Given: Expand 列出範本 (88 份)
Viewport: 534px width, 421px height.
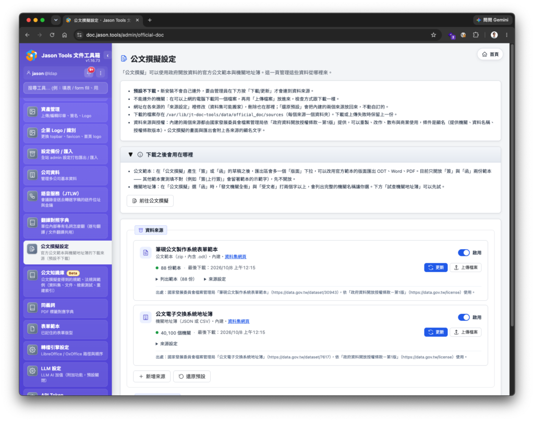Looking at the screenshot, I should tap(175, 279).
